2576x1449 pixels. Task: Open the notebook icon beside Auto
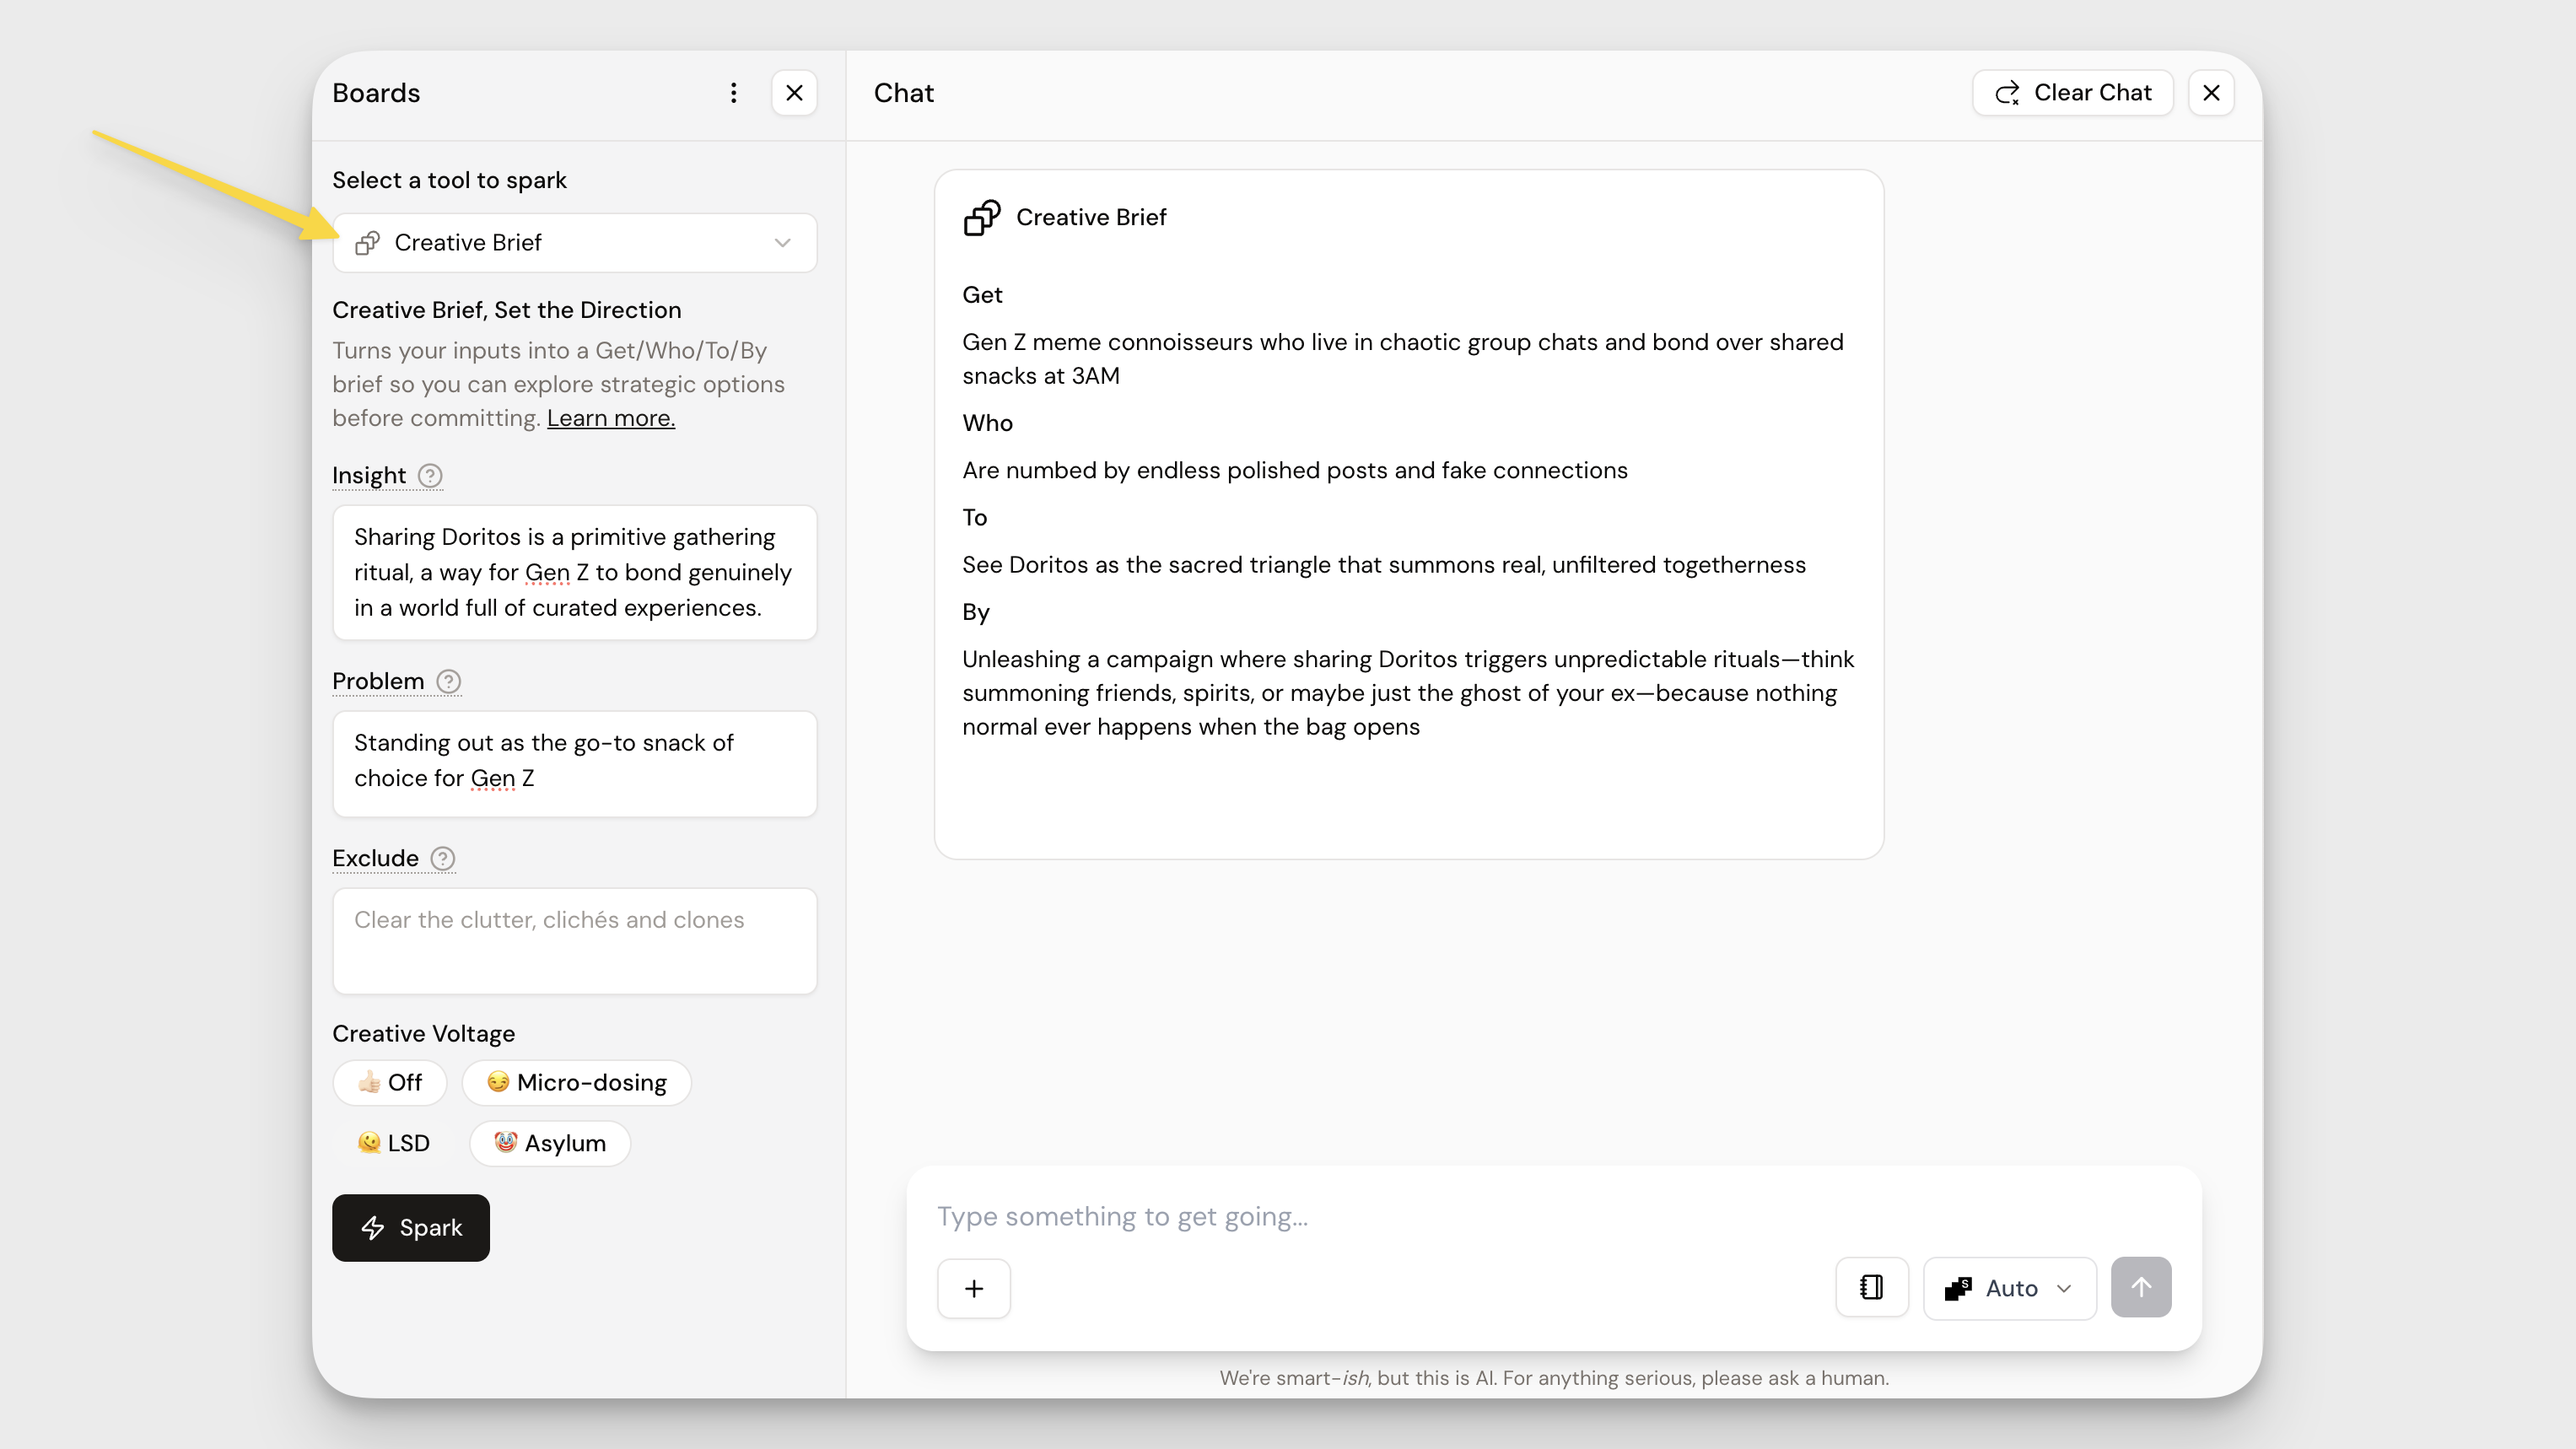[x=1871, y=1288]
